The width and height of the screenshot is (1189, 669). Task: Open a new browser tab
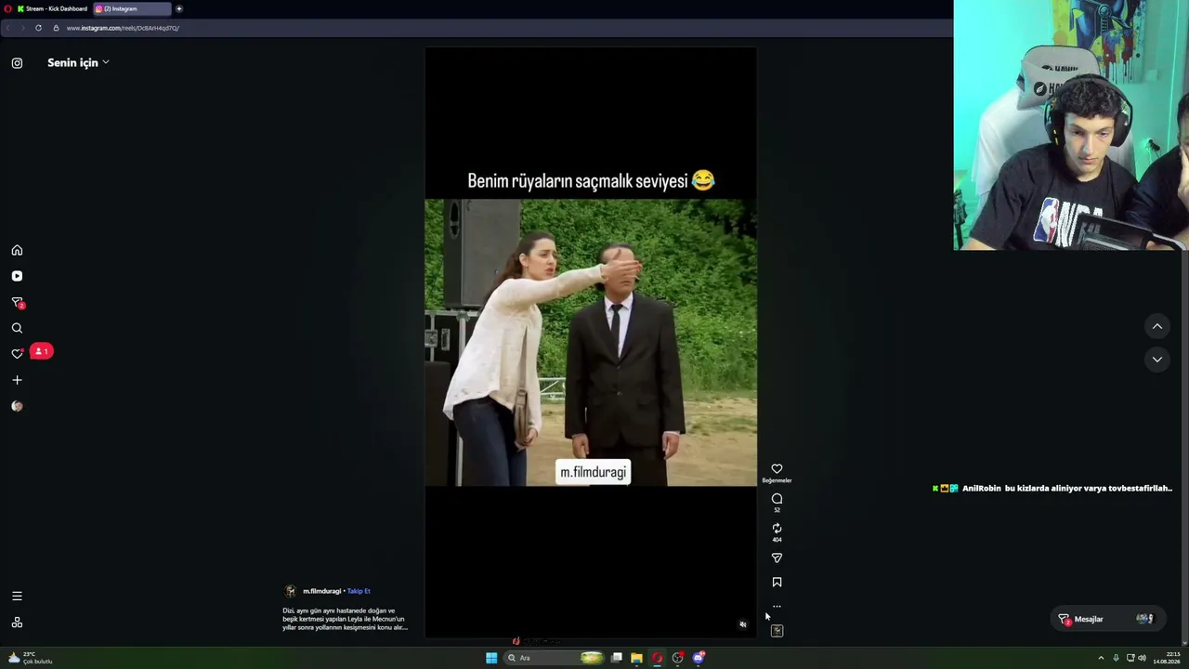[x=179, y=8]
